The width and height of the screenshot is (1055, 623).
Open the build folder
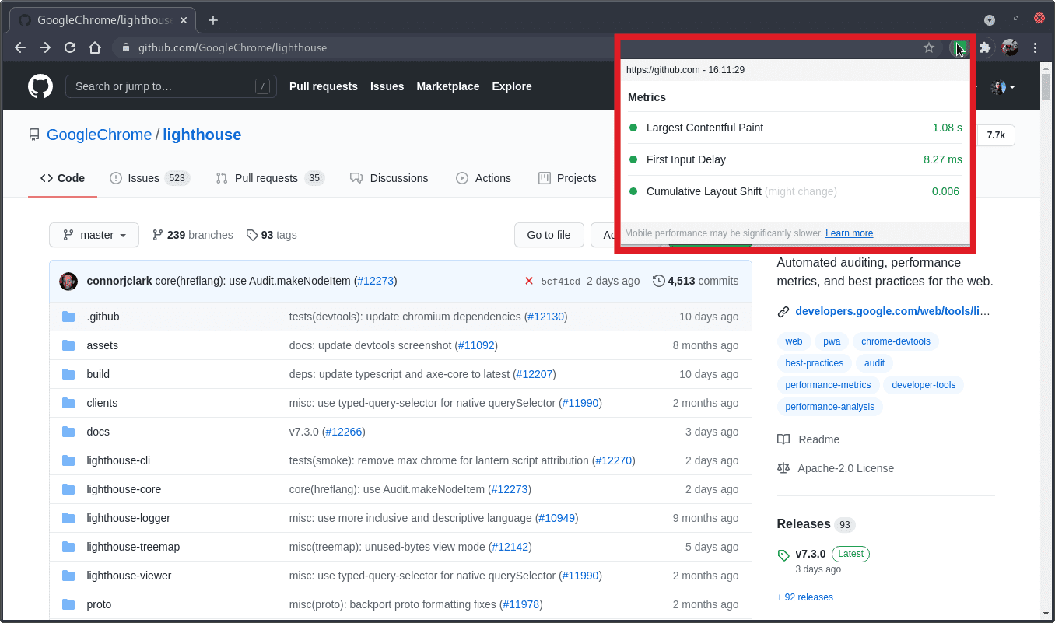pyautogui.click(x=98, y=374)
